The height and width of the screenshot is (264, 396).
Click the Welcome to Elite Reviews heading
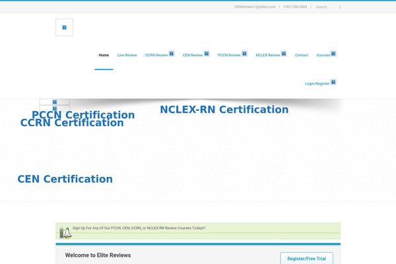(x=98, y=255)
